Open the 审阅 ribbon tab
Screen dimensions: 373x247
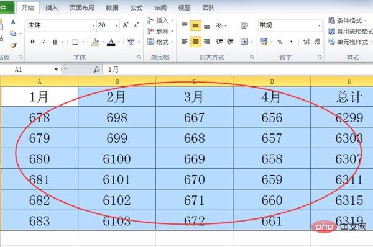pyautogui.click(x=160, y=7)
